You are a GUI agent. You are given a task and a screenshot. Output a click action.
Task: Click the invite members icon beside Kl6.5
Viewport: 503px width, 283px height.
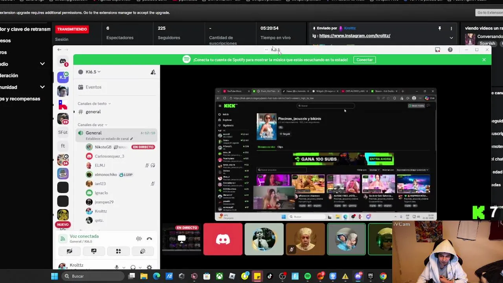tap(153, 72)
